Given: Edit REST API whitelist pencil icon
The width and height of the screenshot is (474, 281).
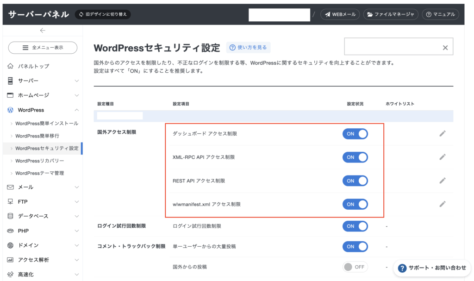Looking at the screenshot, I should (x=443, y=181).
